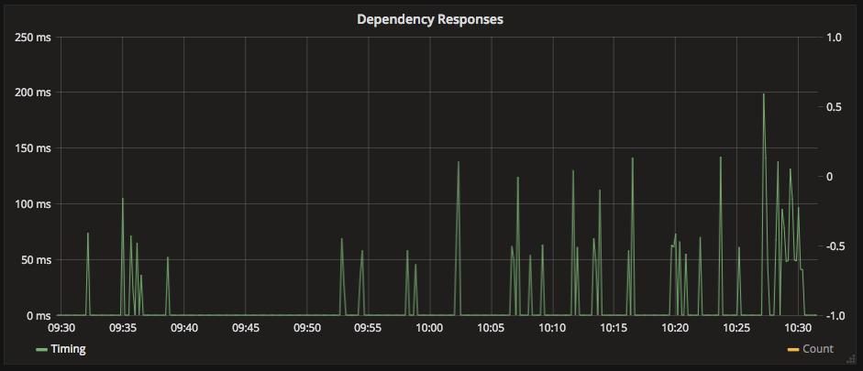Viewport: 863px width, 371px height.
Task: Click the 10:00 time axis label
Action: pos(430,329)
